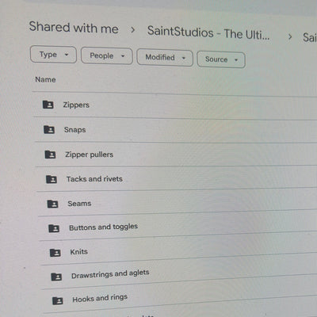The image size is (317, 317).
Task: Select the Buttons and toggles folder name
Action: [103, 227]
